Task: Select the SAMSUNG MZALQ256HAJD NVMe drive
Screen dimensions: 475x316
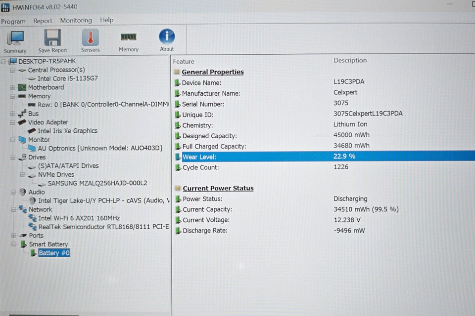Action: 97,183
